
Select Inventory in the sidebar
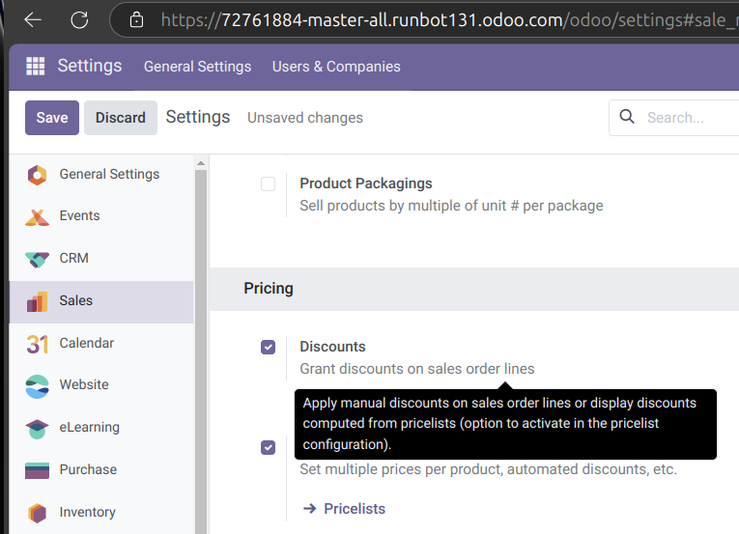101,512
